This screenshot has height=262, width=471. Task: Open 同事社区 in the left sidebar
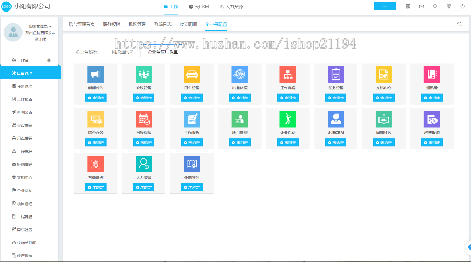pos(22,230)
